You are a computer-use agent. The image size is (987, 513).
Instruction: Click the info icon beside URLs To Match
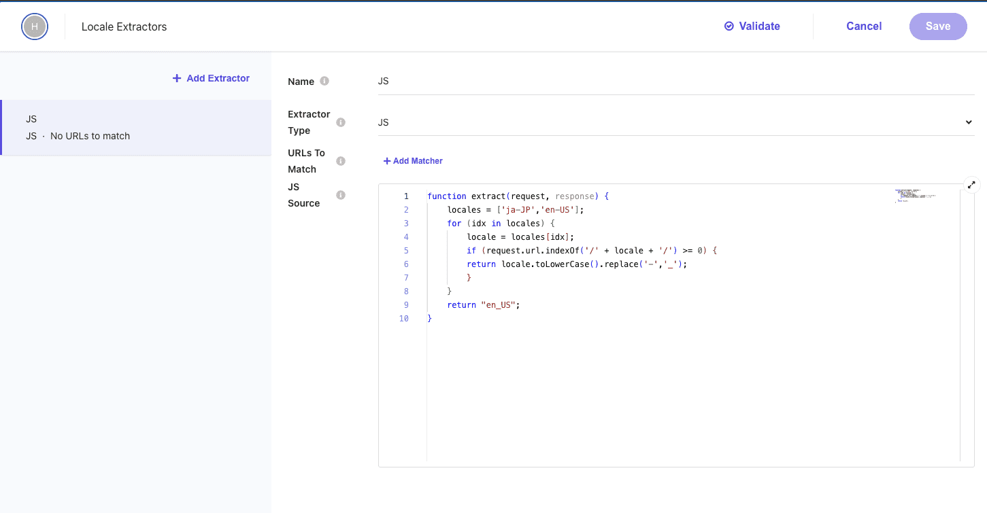click(x=341, y=161)
